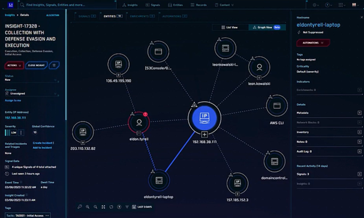Screen dimensions: 364x218
Task: Click fit-to-screen icon in graph toolbar
Action: point(103,207)
